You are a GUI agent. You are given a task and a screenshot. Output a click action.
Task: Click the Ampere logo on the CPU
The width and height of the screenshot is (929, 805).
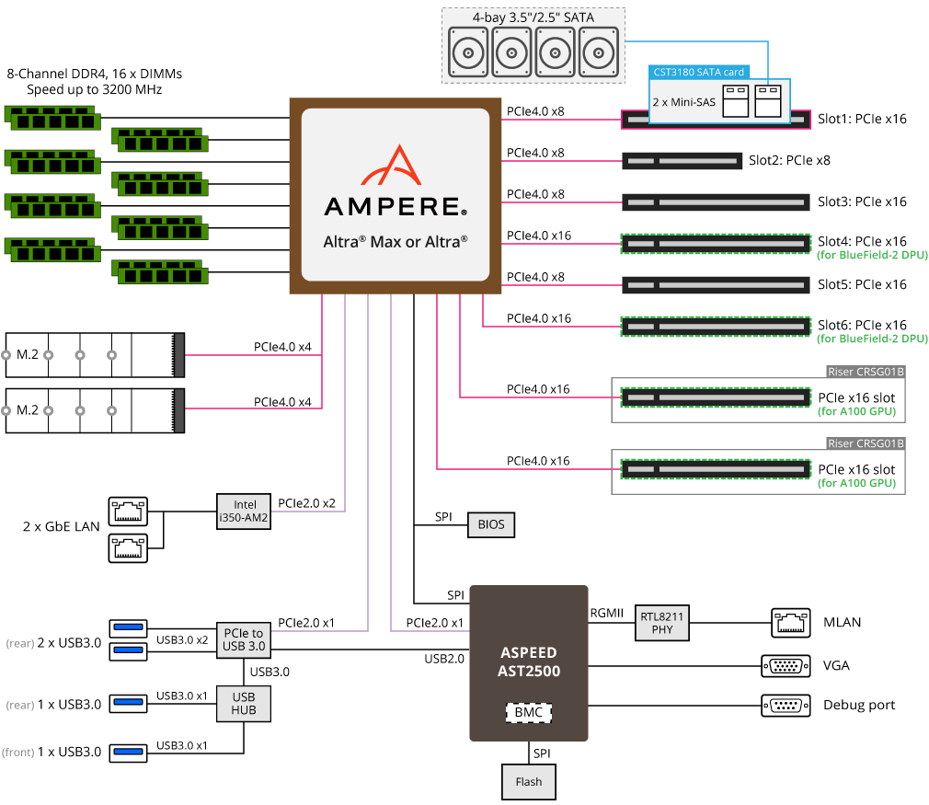point(396,180)
